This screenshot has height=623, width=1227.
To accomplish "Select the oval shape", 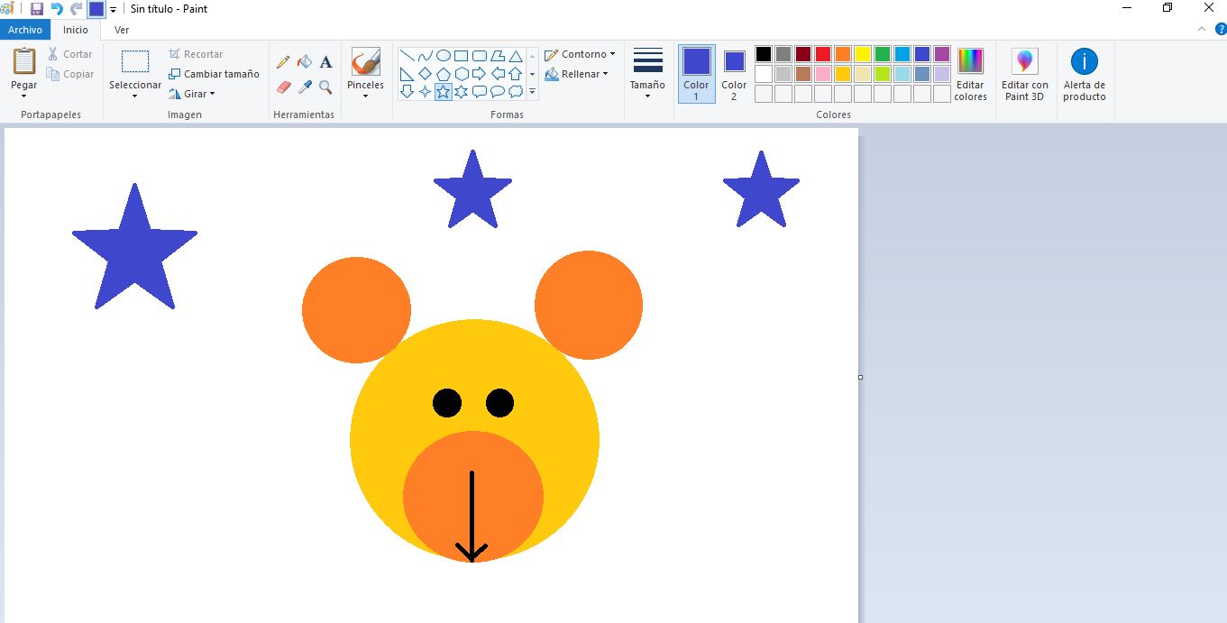I will click(444, 54).
